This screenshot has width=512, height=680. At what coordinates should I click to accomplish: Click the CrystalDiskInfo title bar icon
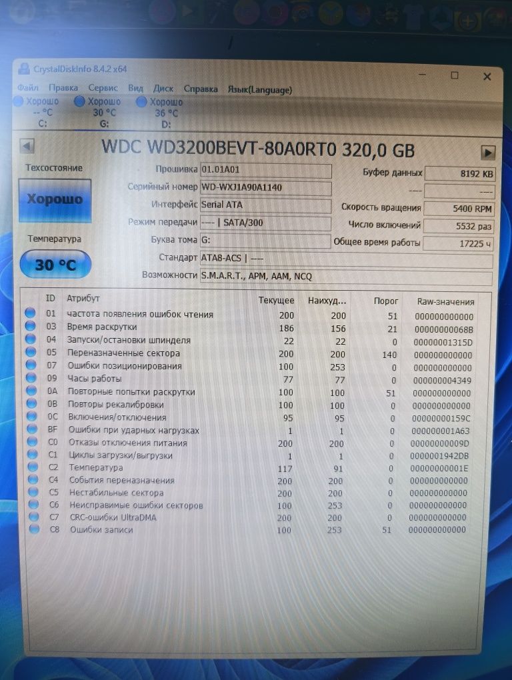tap(24, 69)
